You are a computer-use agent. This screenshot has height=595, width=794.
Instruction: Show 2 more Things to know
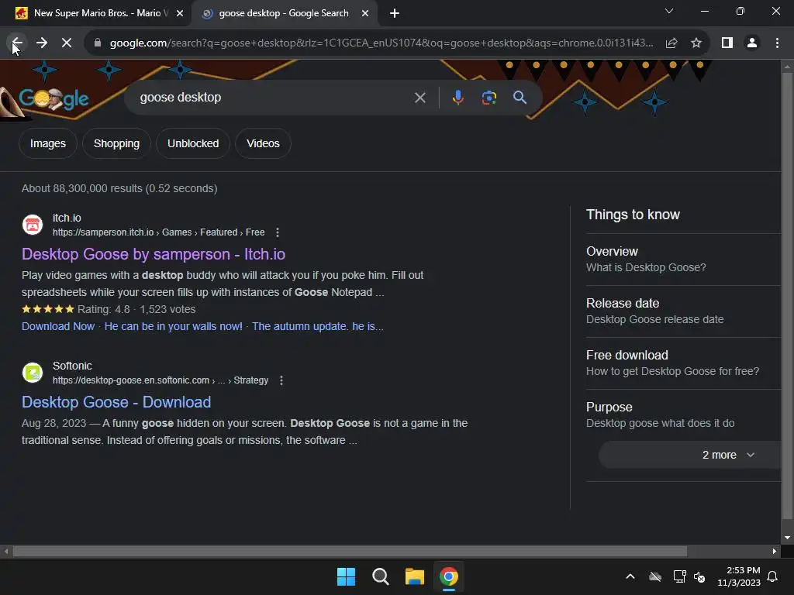click(x=689, y=455)
